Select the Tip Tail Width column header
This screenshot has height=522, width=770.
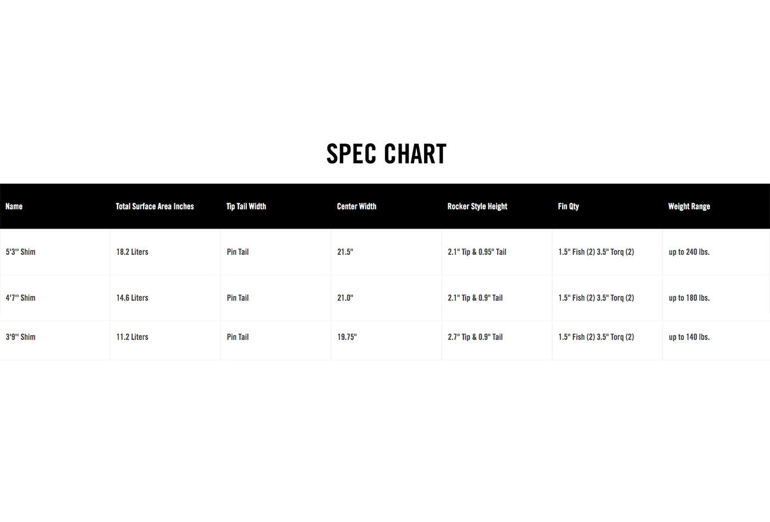click(x=246, y=207)
